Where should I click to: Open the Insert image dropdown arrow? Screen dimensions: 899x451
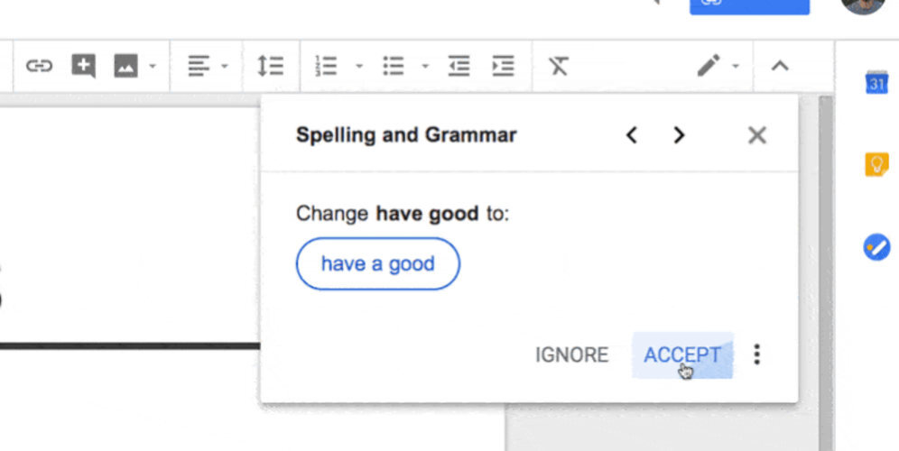click(153, 67)
